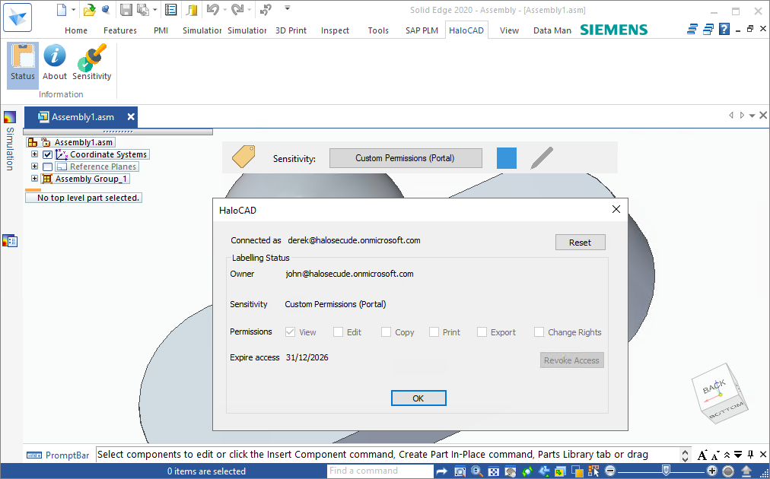Expand the Coordinate Systems tree node

click(34, 155)
